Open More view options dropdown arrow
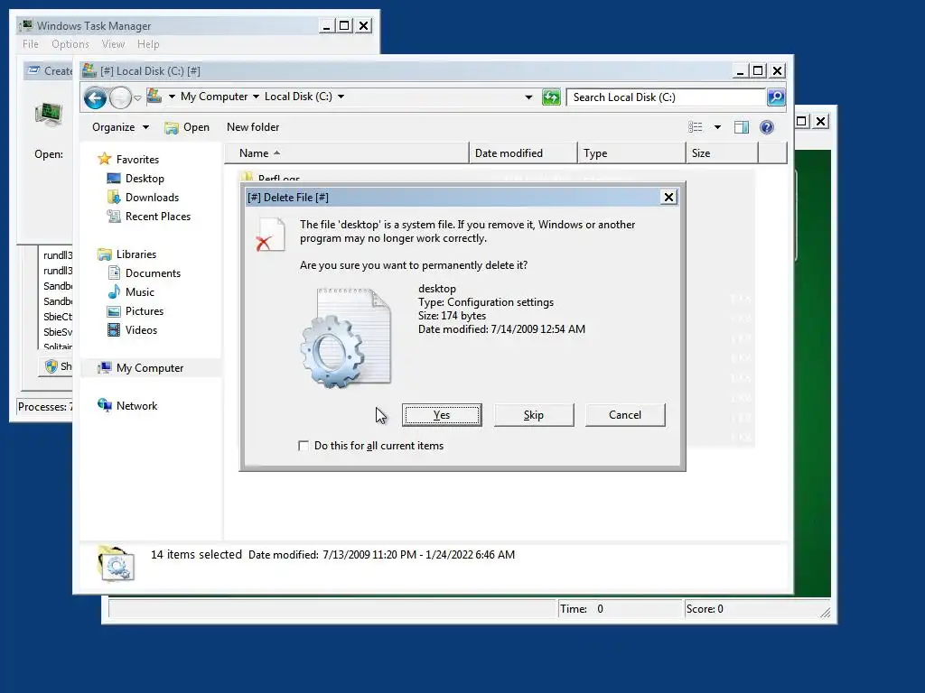The height and width of the screenshot is (693, 925). coord(717,127)
